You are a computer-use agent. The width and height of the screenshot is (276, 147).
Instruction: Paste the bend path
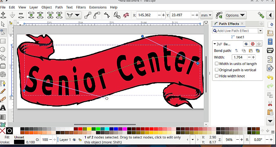pos(251,51)
